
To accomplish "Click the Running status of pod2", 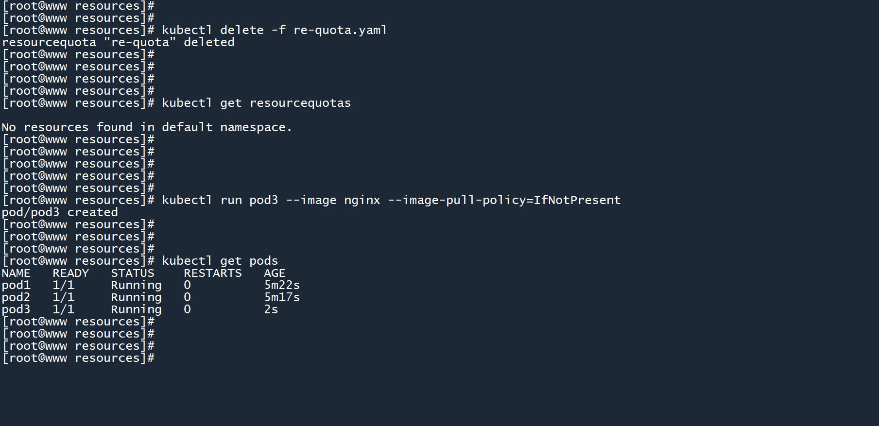I will point(136,297).
